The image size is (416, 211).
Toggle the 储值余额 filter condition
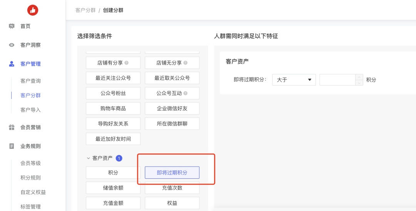[x=113, y=188]
